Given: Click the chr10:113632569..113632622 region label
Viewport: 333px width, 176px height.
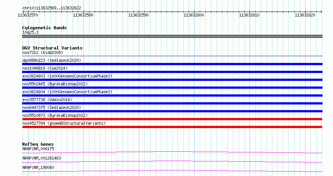Looking at the screenshot, I should (x=52, y=8).
